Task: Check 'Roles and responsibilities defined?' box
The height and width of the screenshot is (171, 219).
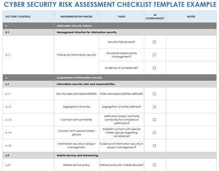Action: point(154,94)
